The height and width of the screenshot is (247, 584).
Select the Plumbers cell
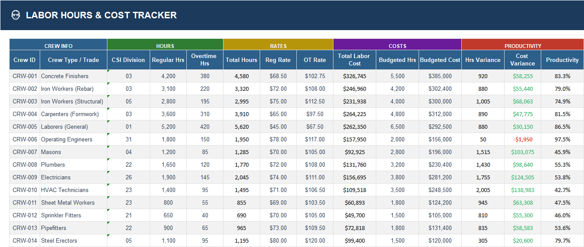(73, 165)
